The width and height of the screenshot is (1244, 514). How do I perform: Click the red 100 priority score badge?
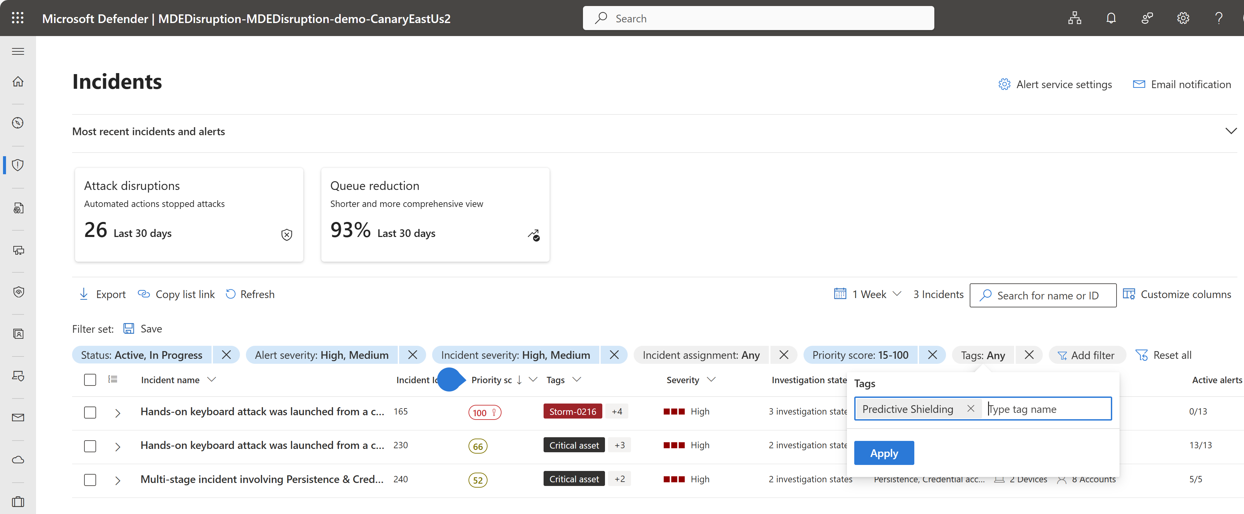pyautogui.click(x=485, y=413)
